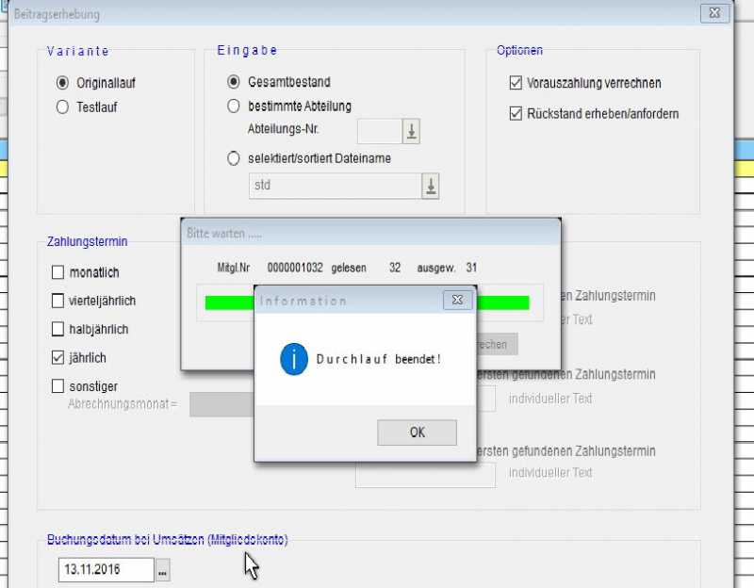Select the Testlauf radio button

pos(63,107)
